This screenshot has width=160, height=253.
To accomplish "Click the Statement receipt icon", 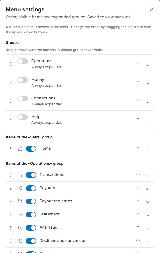I will (x=20, y=215).
